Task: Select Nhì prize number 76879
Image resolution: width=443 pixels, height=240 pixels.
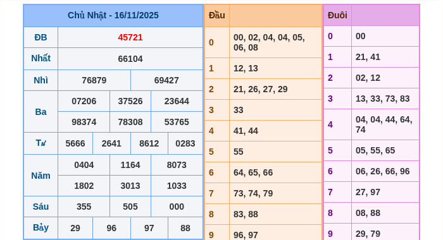Action: (94, 80)
